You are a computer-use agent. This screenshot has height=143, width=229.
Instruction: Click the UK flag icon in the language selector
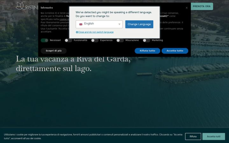coord(81,24)
